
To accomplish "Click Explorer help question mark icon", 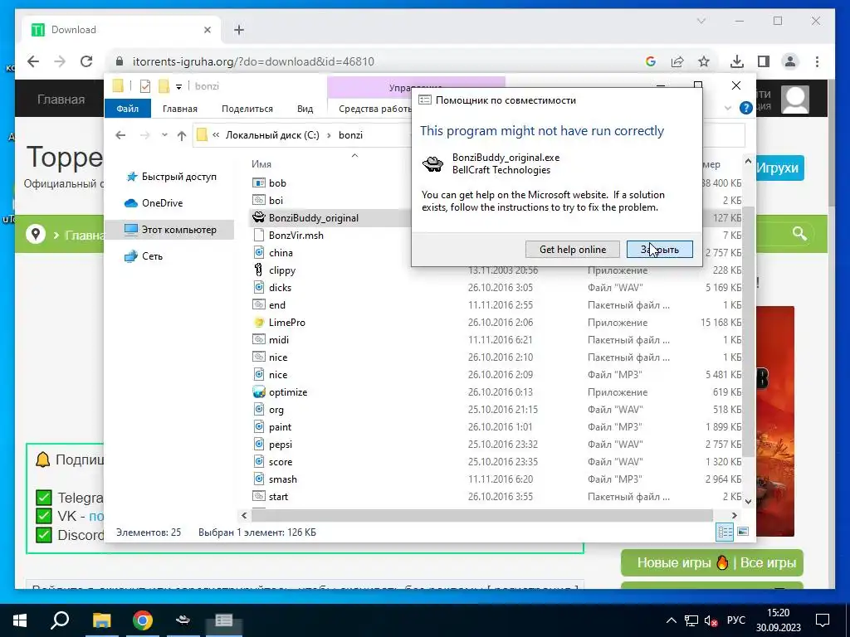I will (x=746, y=109).
